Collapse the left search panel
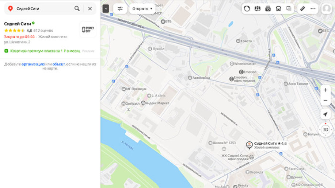Viewport: 335px width, 188px height. (x=106, y=8)
